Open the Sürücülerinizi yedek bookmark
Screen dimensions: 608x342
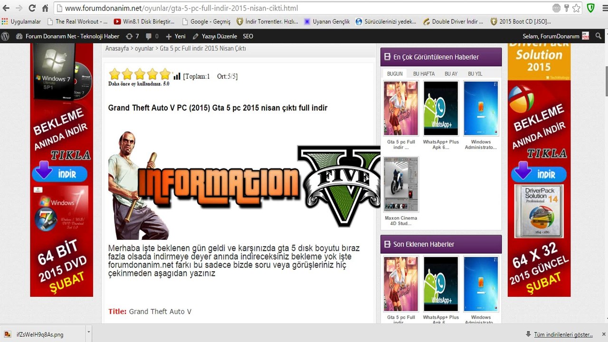click(x=386, y=21)
